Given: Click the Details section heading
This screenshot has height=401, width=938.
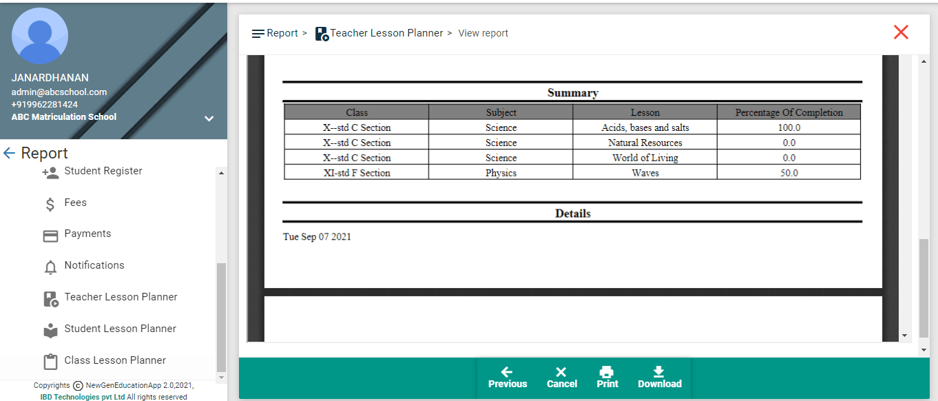Looking at the screenshot, I should [573, 214].
